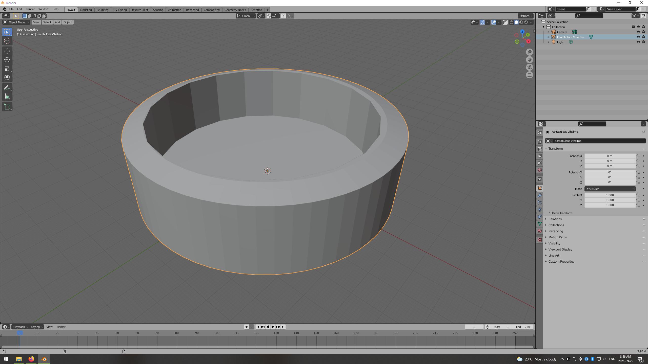
Task: Expand the Viewport Display panel
Action: pos(560,249)
